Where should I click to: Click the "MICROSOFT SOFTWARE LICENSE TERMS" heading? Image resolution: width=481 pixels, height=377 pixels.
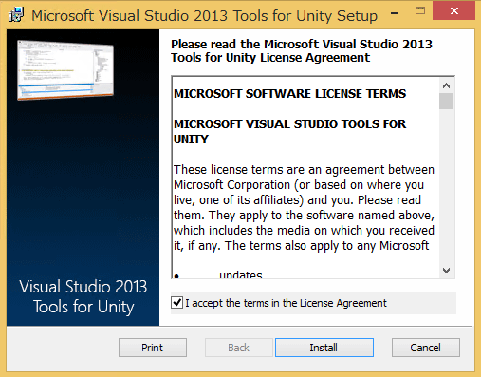coord(289,94)
